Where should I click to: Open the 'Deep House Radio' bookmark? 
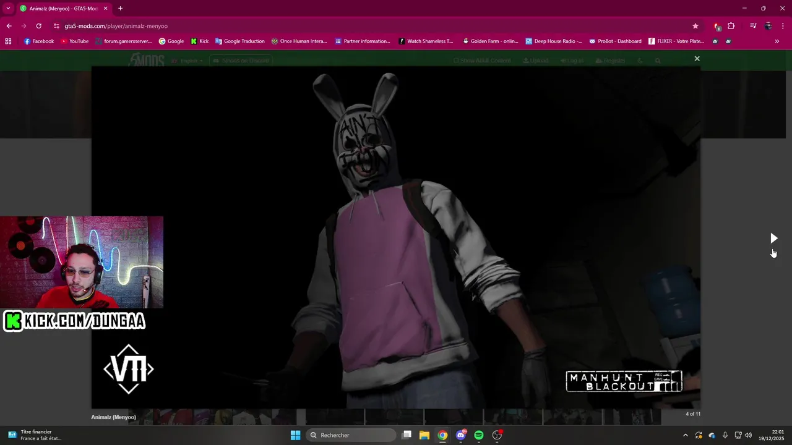tap(554, 41)
